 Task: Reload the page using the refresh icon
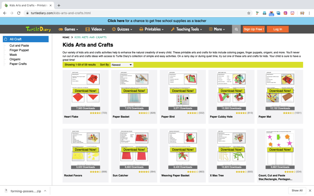click(x=19, y=13)
